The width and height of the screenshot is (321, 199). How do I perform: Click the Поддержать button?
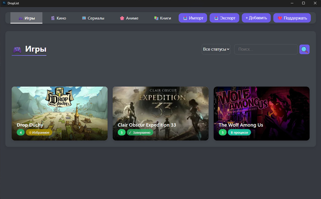[292, 18]
